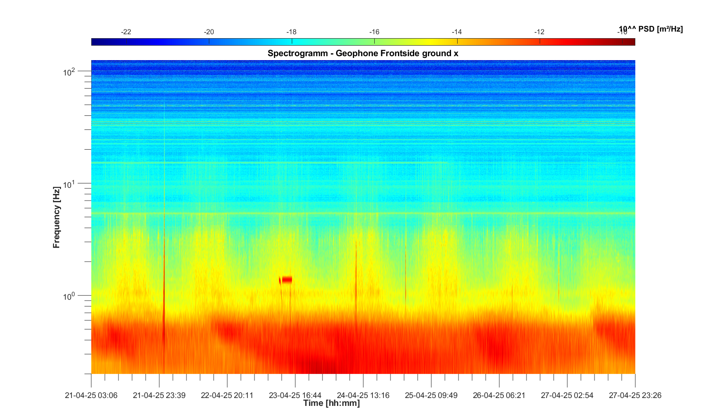Click the 10^2 frequency axis tick label

[x=69, y=72]
